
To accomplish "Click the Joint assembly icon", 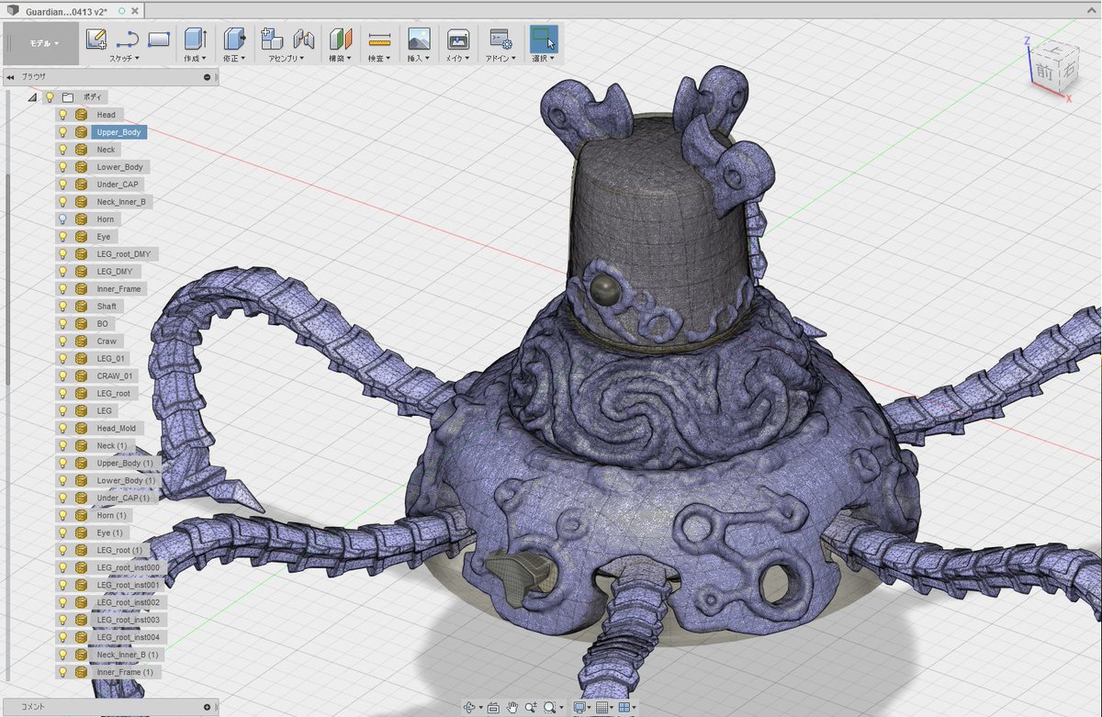I will [x=304, y=39].
